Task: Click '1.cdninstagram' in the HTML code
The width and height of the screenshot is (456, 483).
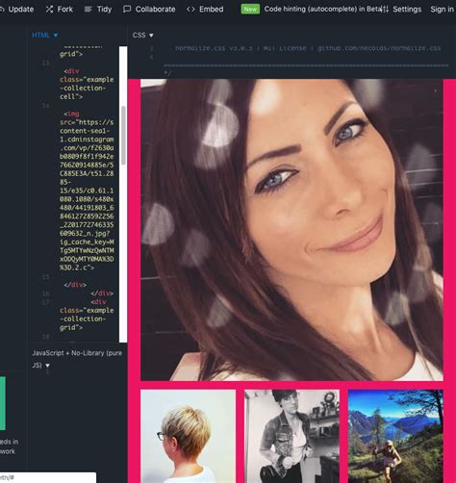Action: [x=87, y=140]
